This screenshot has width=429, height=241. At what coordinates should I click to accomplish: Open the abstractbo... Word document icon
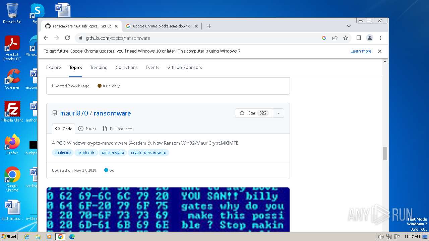pos(12,210)
